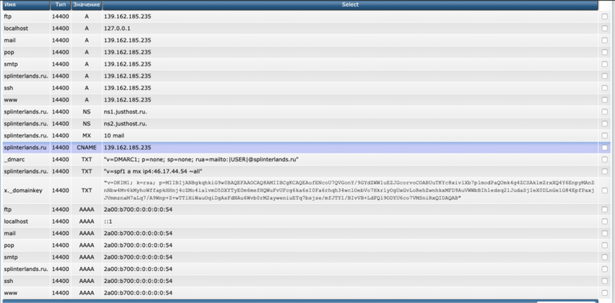This screenshot has width=615, height=303.
Task: Tick the pop AAAA record checkbox
Action: [x=605, y=245]
